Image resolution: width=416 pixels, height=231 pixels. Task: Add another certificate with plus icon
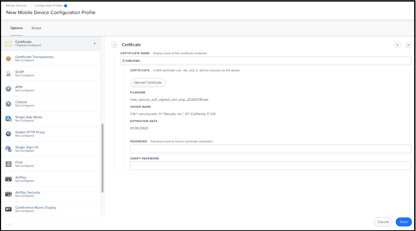click(408, 45)
